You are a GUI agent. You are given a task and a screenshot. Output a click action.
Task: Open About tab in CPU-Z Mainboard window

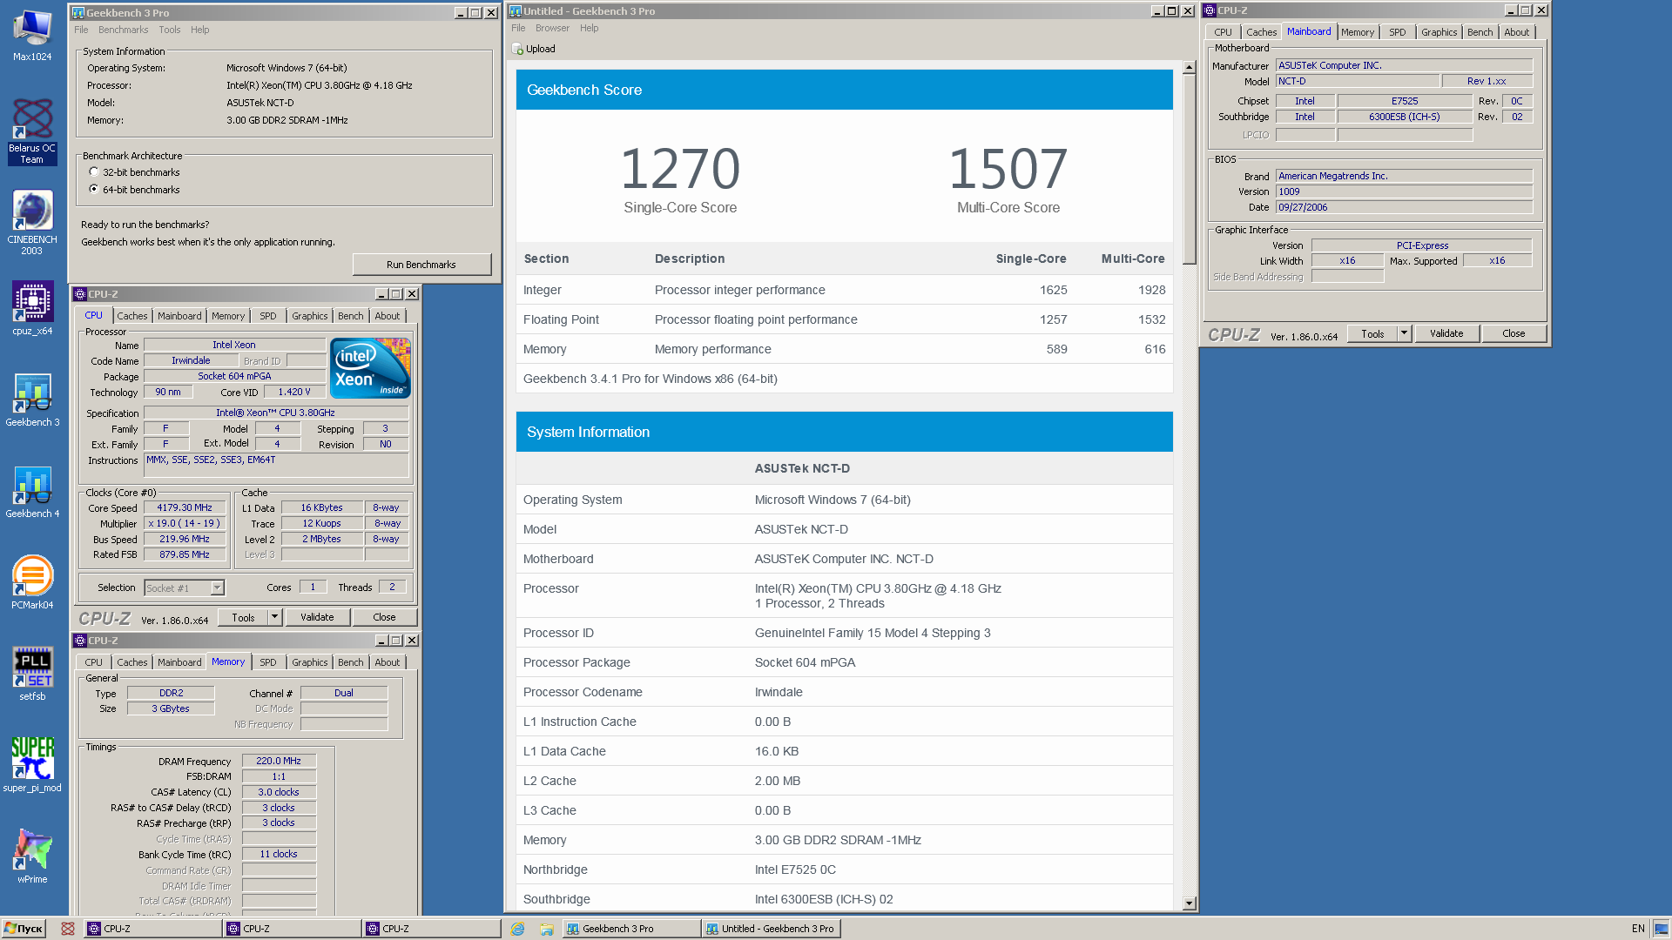pyautogui.click(x=1516, y=32)
